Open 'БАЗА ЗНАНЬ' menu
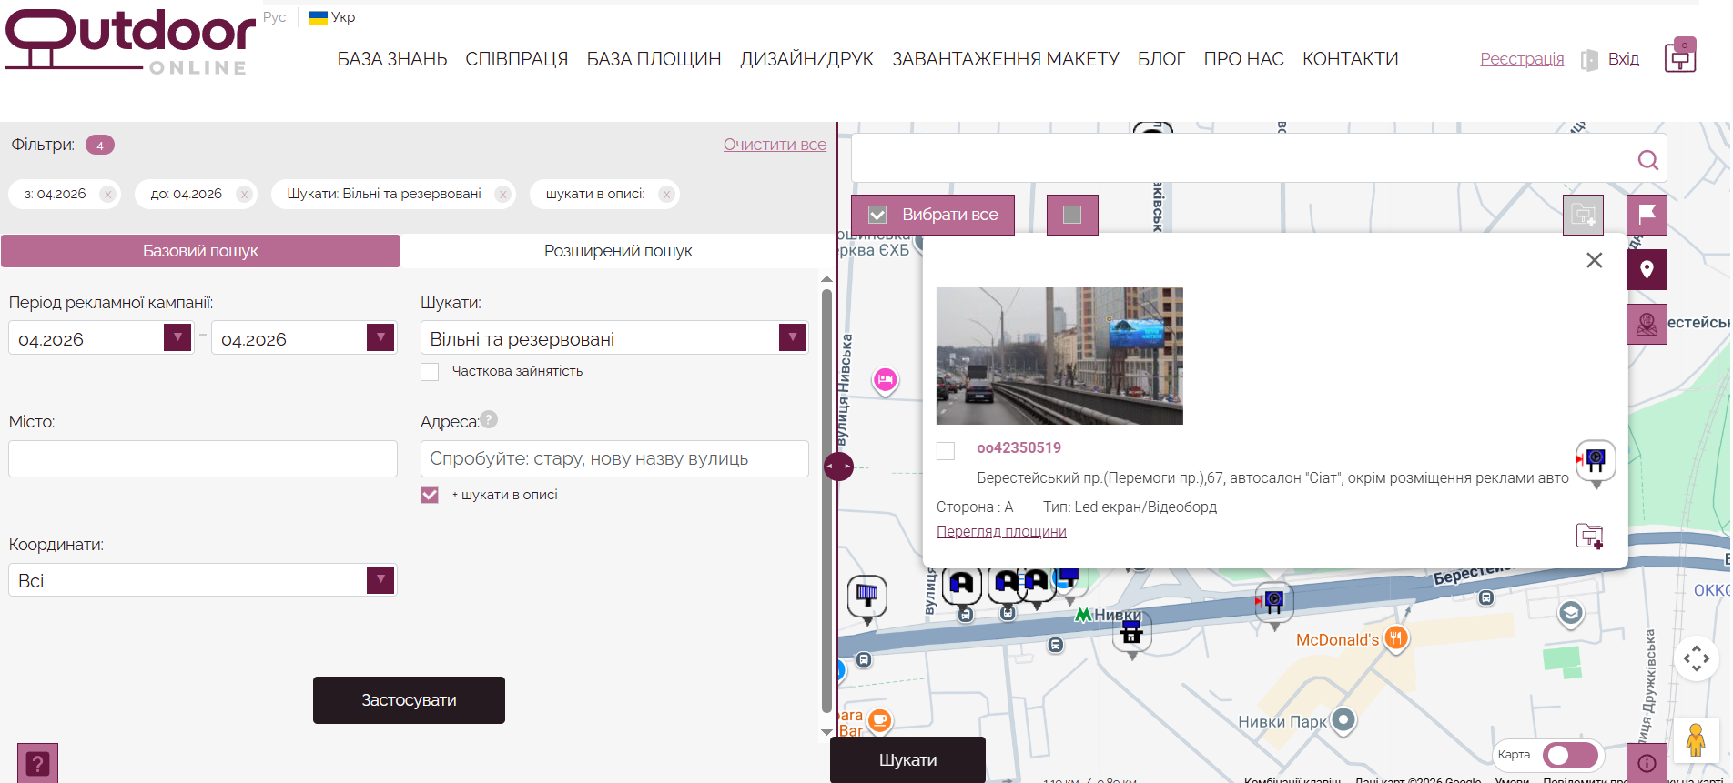Screen dimensions: 1733x783 392,59
